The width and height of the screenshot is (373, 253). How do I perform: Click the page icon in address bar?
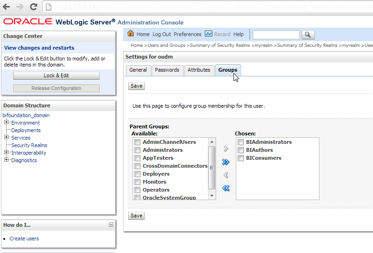pos(48,7)
